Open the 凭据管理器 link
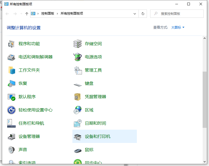 pos(95,97)
